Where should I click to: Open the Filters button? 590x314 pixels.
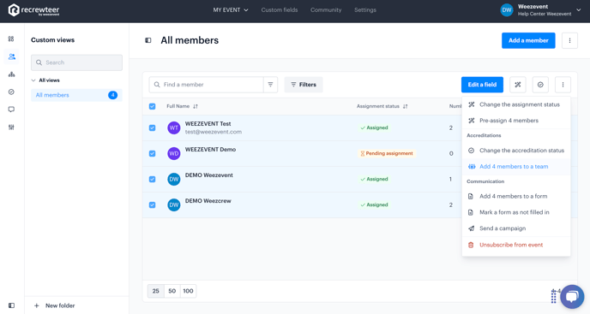(x=304, y=85)
